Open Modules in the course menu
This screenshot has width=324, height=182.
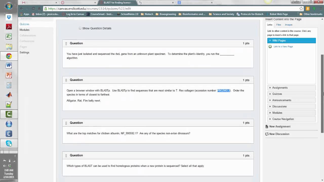point(25,30)
